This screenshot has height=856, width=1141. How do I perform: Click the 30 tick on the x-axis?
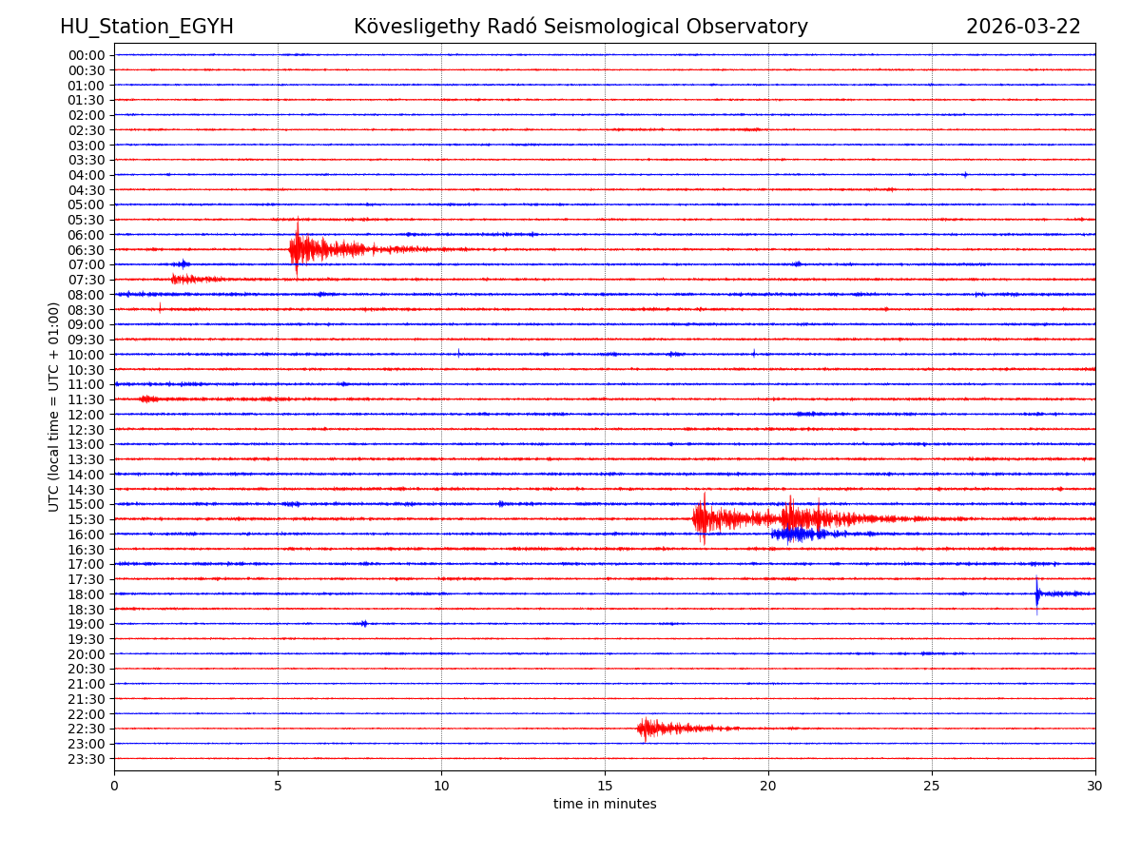tap(1095, 787)
